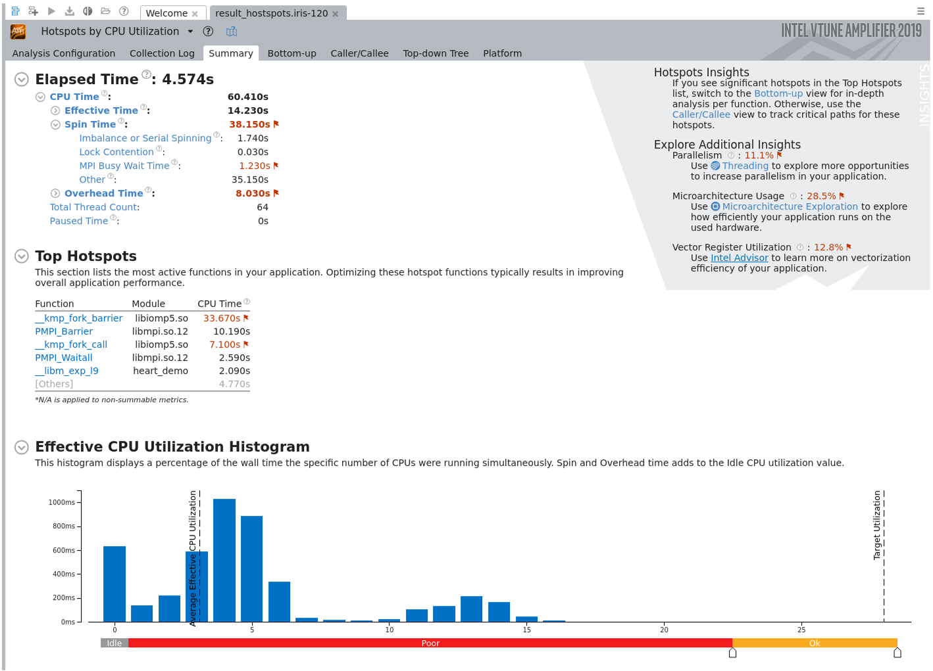The image size is (933, 671).
Task: Collapse the Elapsed Time section
Action: (x=22, y=80)
